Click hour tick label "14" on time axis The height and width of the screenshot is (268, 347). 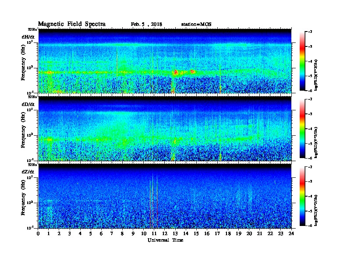(x=186, y=233)
